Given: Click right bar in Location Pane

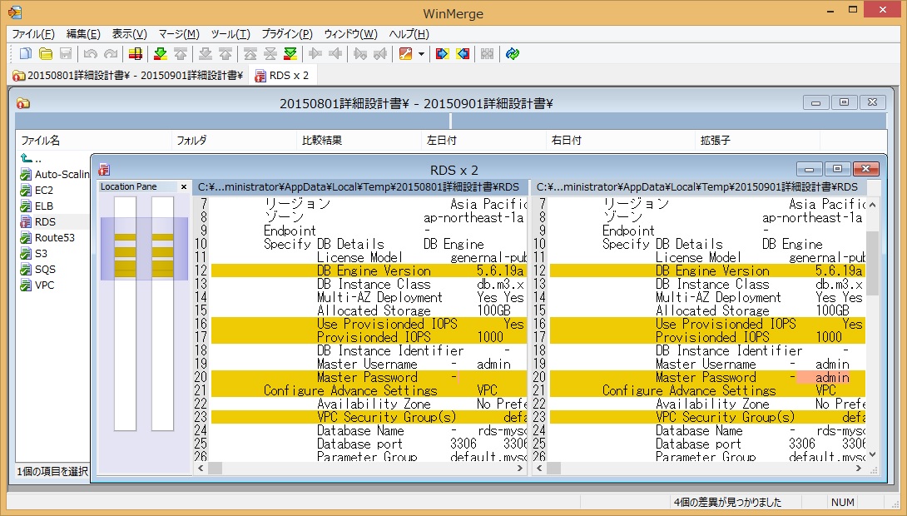Looking at the screenshot, I should 162,314.
